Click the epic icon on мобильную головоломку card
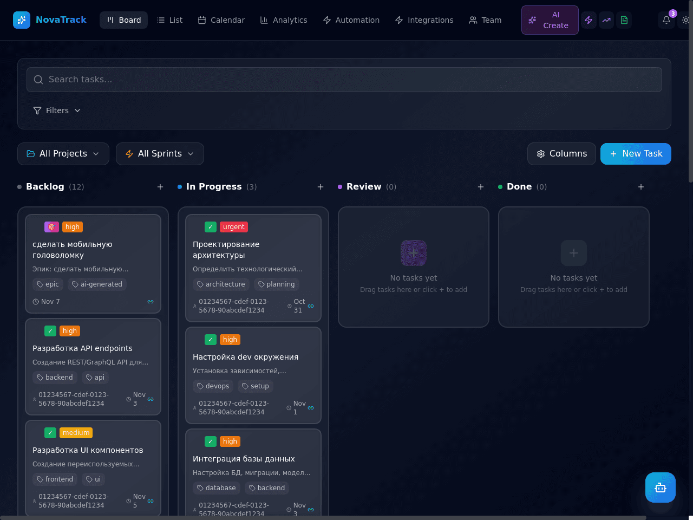Screen dimensions: 693x520 coord(51,227)
